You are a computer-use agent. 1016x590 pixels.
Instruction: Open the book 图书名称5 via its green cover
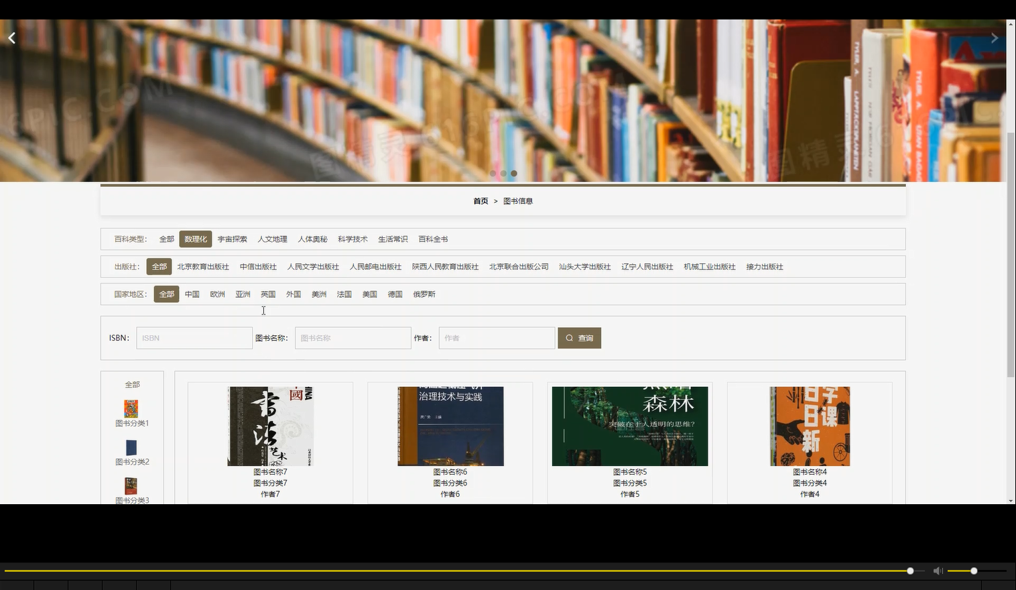[629, 426]
